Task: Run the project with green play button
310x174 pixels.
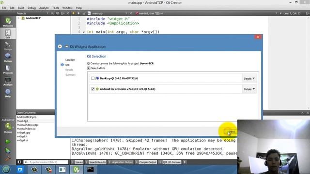Action: (8, 142)
